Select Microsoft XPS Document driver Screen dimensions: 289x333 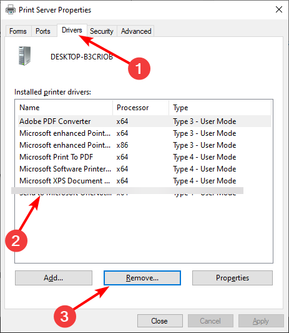pyautogui.click(x=145, y=181)
